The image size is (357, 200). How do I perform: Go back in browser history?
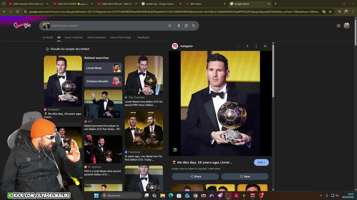click(4, 12)
